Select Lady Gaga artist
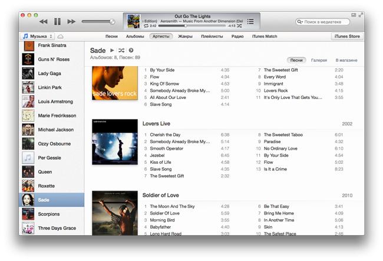 (51, 74)
